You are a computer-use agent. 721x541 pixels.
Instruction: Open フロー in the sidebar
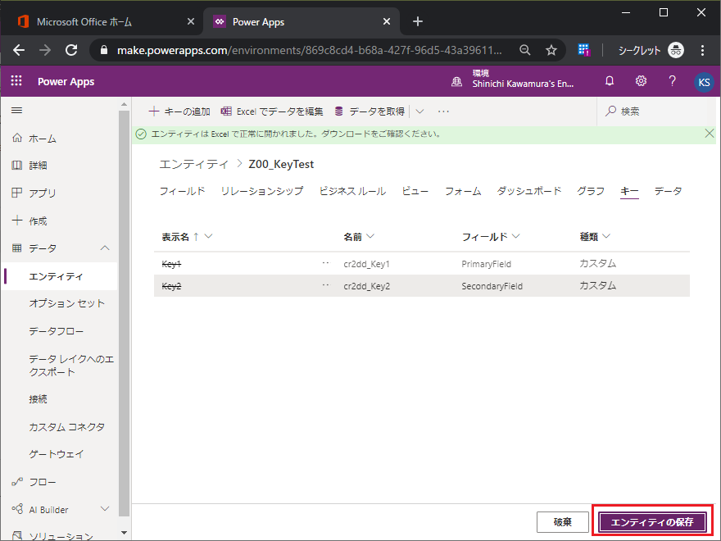pos(43,482)
